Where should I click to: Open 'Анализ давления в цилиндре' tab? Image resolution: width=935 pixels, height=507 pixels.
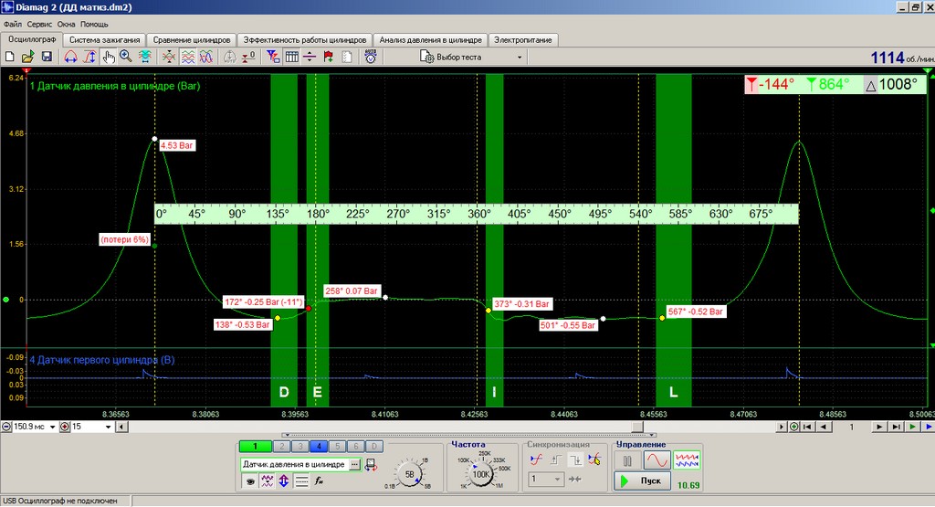(x=431, y=40)
